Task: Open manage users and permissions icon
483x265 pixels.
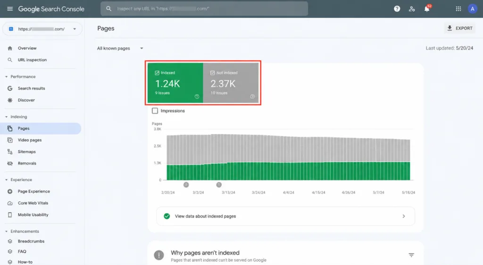Action: pos(411,9)
